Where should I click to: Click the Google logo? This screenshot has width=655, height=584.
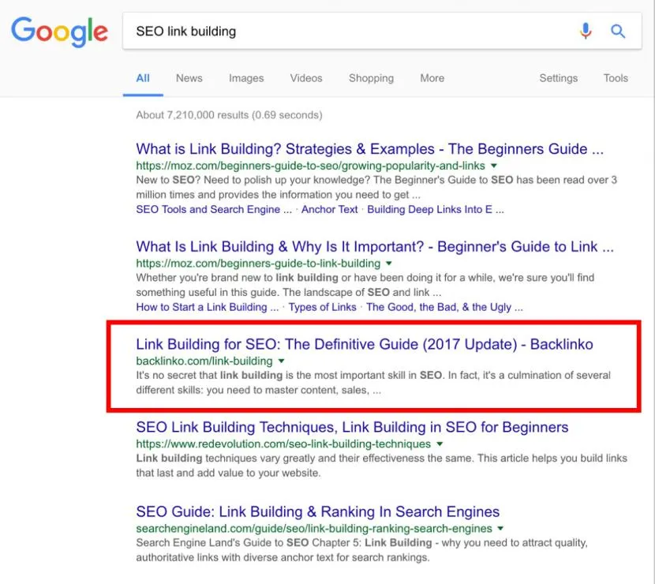tap(59, 32)
